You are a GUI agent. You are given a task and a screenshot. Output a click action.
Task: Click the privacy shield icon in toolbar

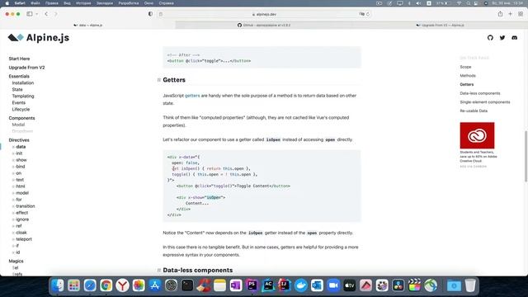(150, 14)
